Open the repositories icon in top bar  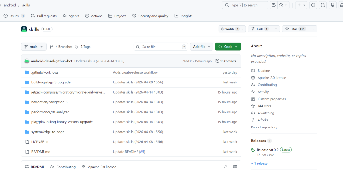pos(333,5)
